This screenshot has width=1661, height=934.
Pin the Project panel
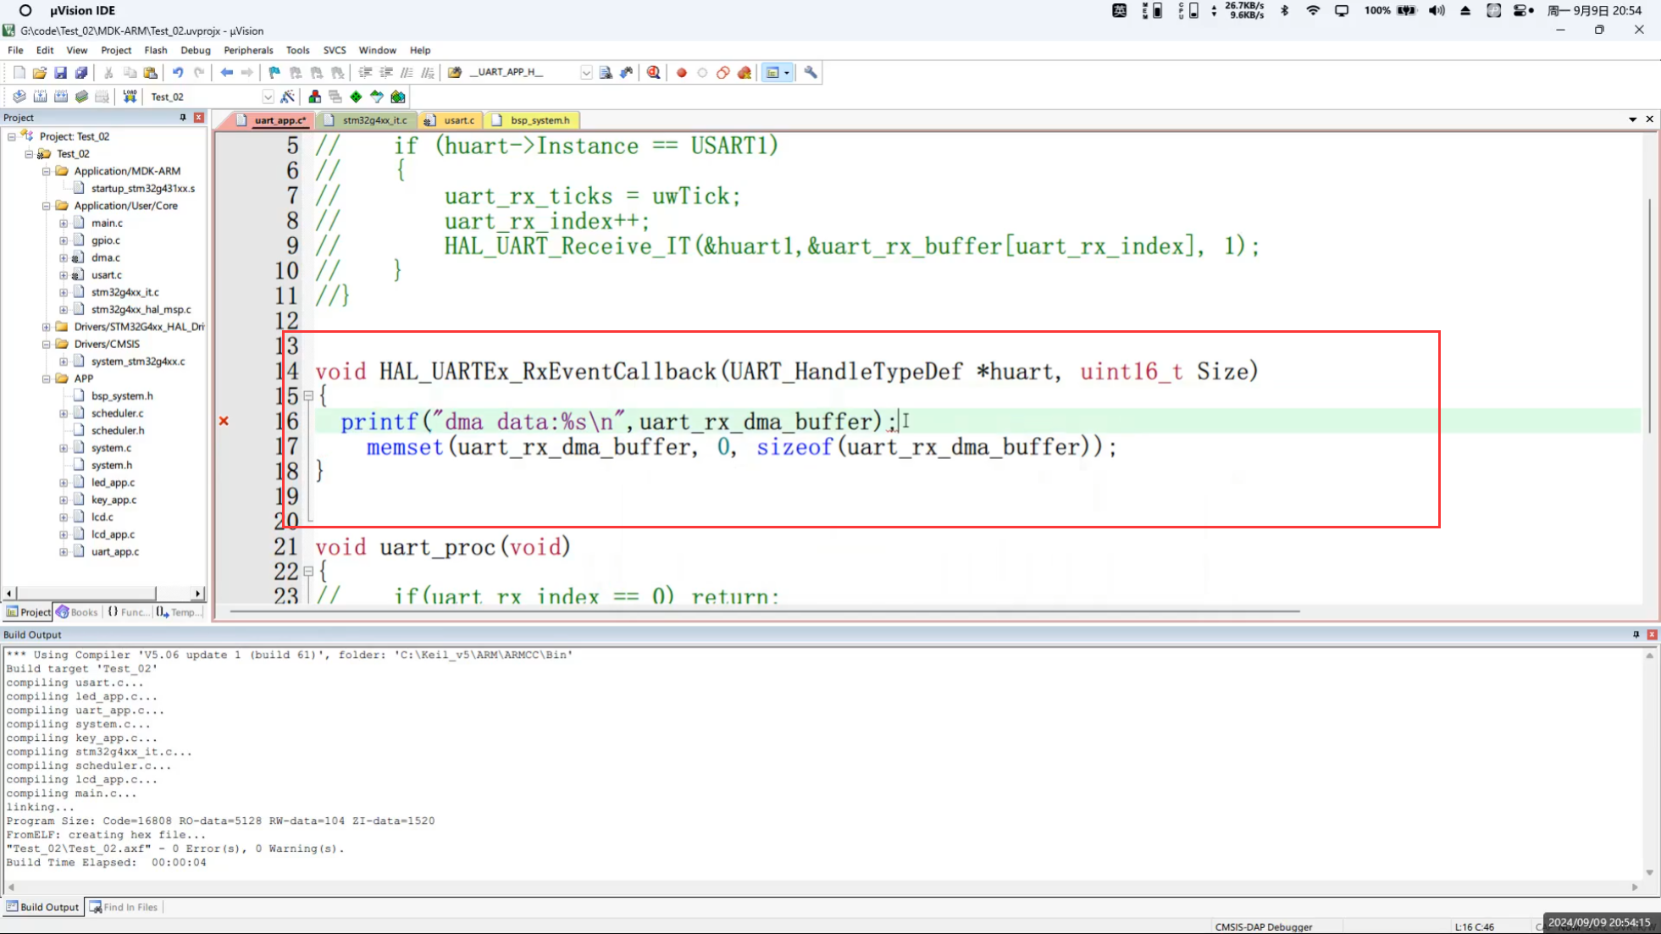(x=182, y=118)
